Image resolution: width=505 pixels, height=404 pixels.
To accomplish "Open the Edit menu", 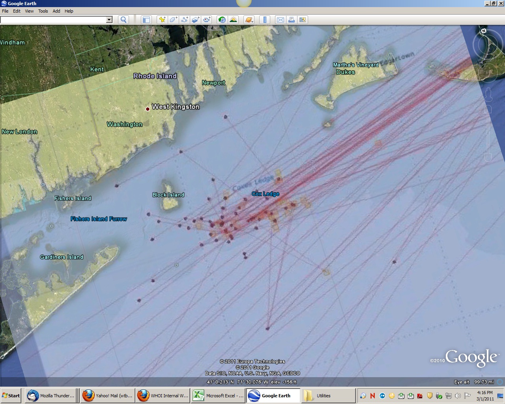I will click(17, 11).
